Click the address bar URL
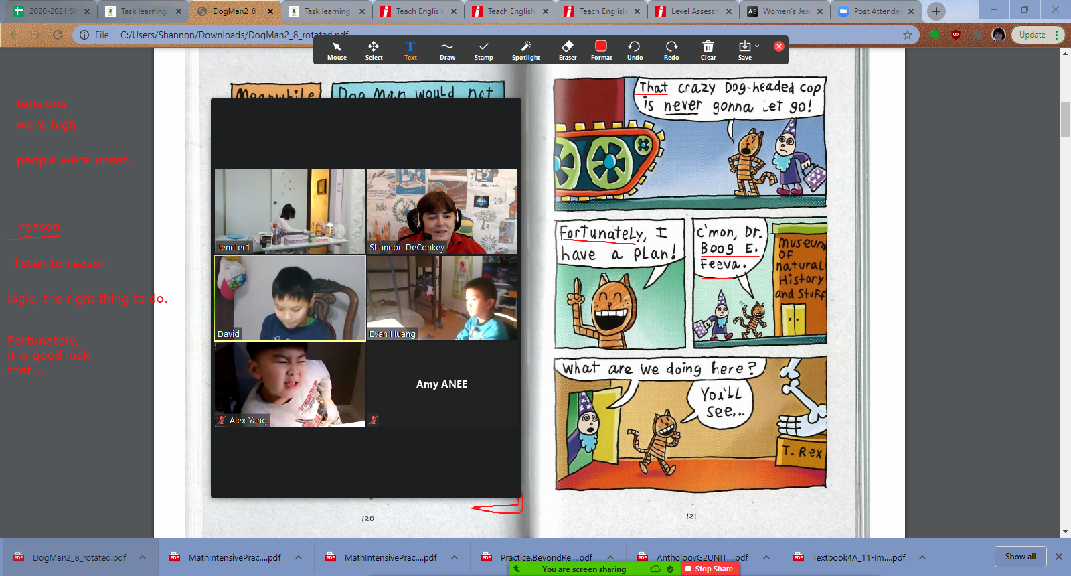Image resolution: width=1071 pixels, height=576 pixels. pyautogui.click(x=234, y=35)
